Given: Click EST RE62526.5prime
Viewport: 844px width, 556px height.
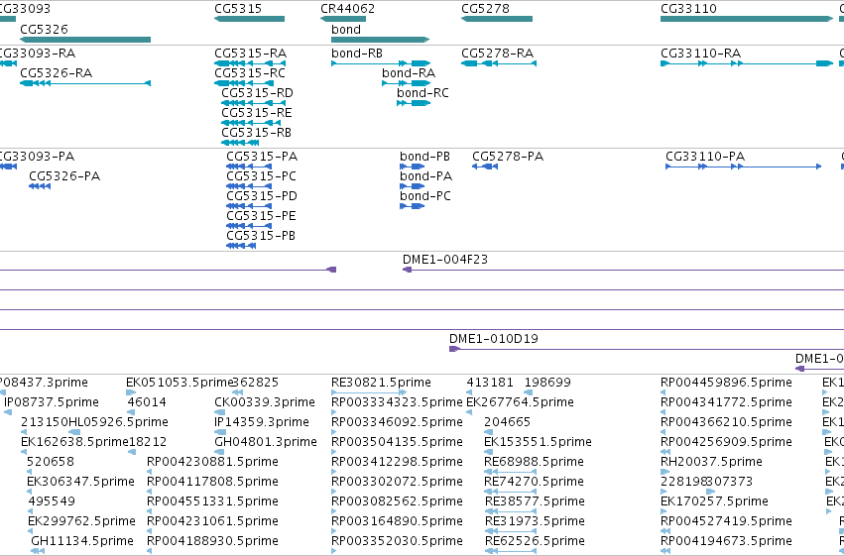Looking at the screenshot, I should coord(535,541).
